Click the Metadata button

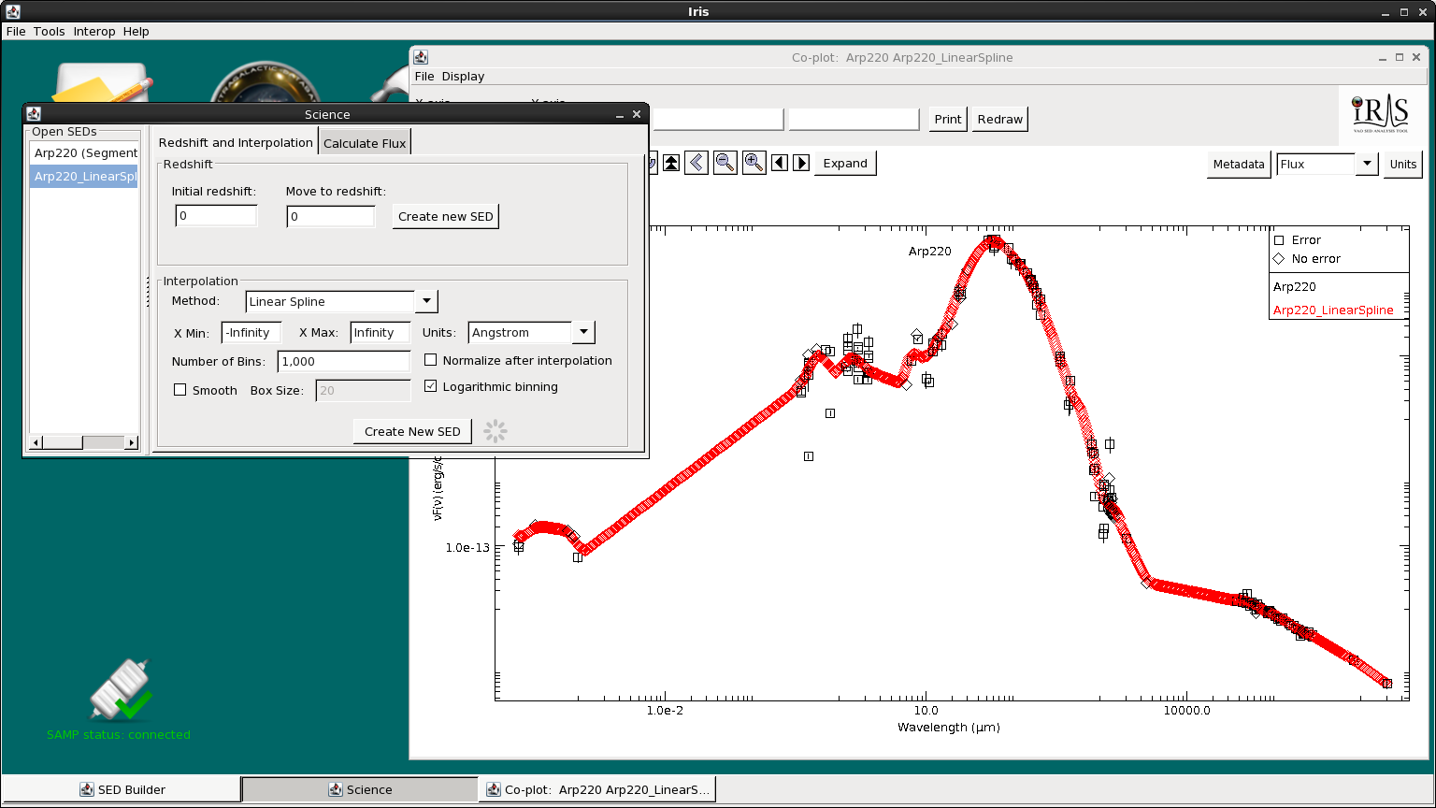pos(1239,164)
